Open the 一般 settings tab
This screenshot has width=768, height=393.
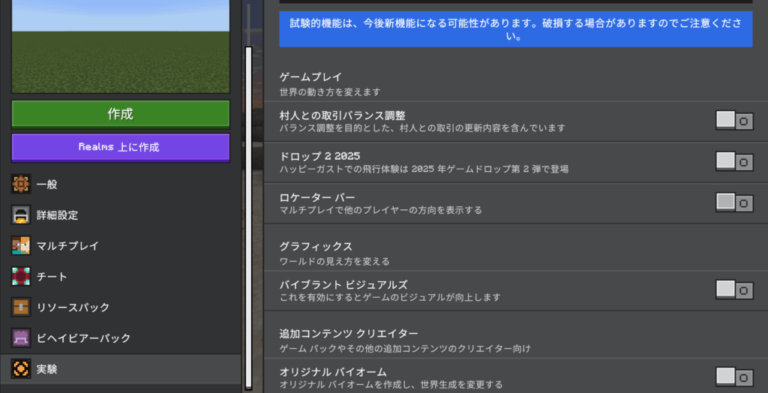point(121,184)
